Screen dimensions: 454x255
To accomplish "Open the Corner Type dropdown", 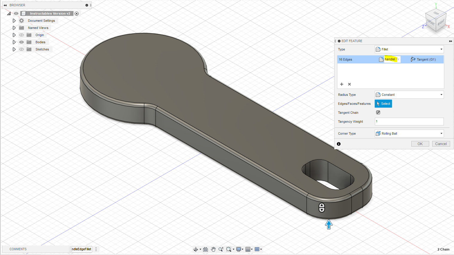I will coord(409,133).
